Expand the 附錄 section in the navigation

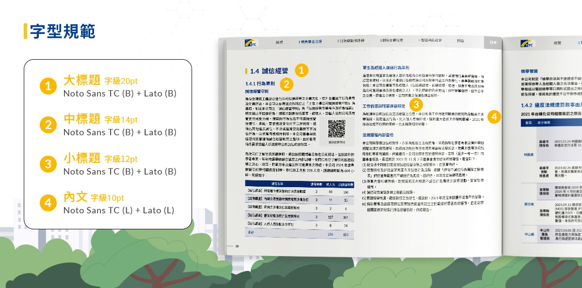(x=461, y=41)
